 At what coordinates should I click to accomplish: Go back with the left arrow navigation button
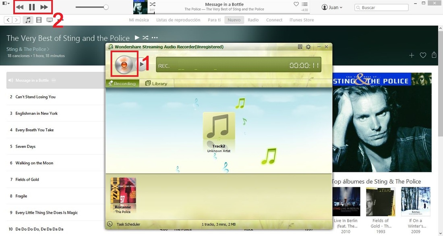pos(8,20)
